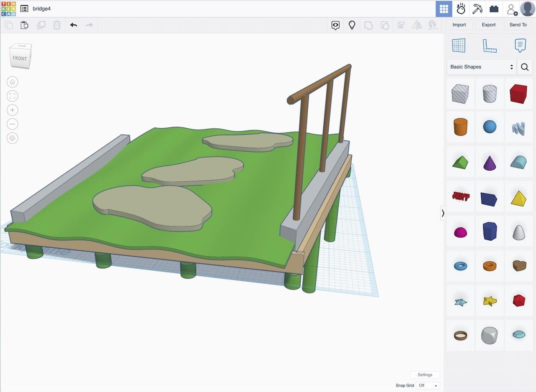Click the Fit all in view icon
Image resolution: width=536 pixels, height=392 pixels.
tap(13, 96)
